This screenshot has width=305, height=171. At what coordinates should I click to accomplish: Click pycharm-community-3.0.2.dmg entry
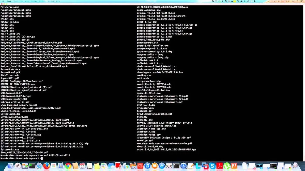(155, 52)
